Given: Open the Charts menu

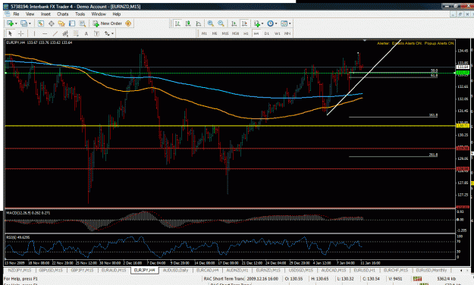Looking at the screenshot, I should pyautogui.click(x=63, y=14).
